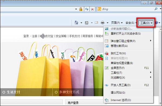
Task: Expand the feeds dropdown arrow
Action: tap(92, 23)
